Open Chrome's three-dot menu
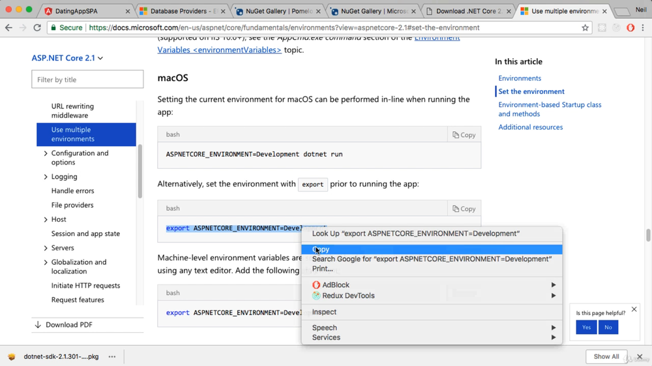Viewport: 652px width, 366px height. tap(644, 28)
